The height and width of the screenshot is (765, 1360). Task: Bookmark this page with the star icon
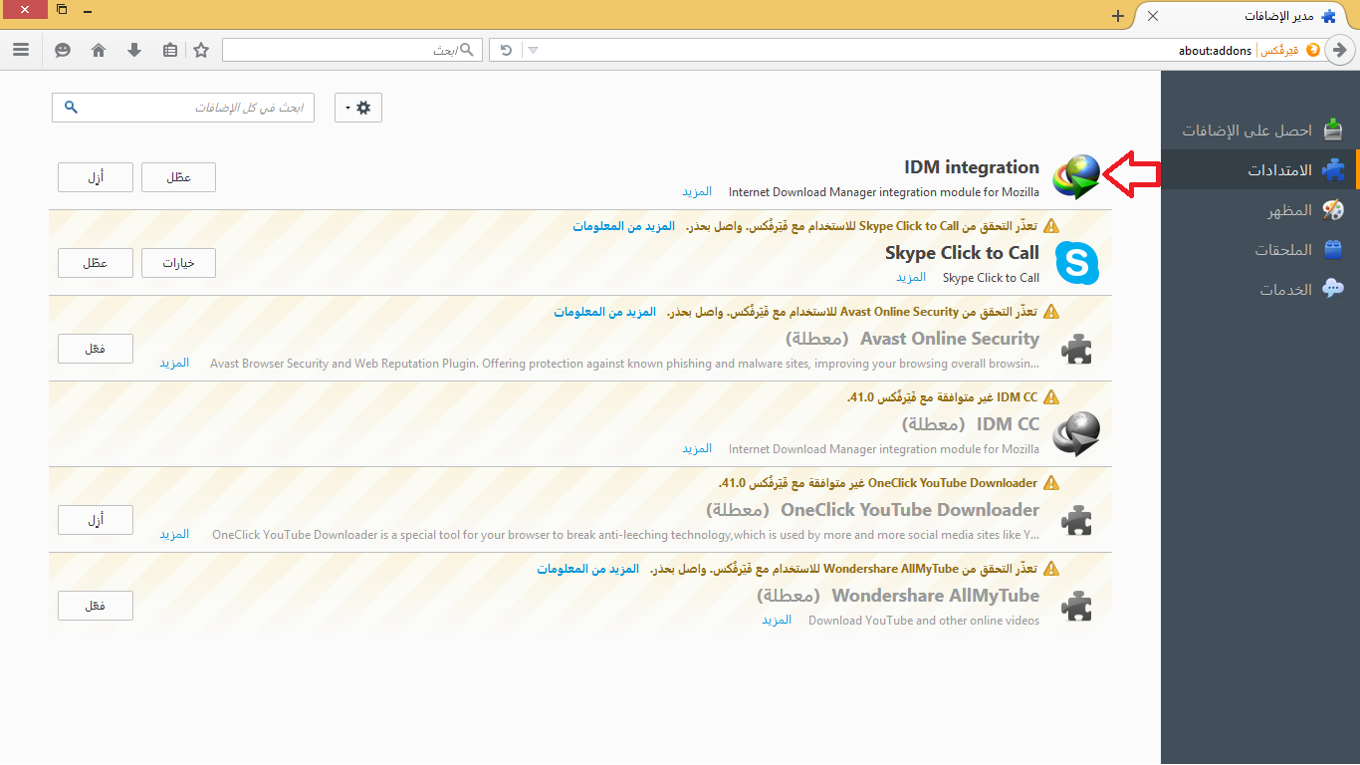[x=201, y=50]
